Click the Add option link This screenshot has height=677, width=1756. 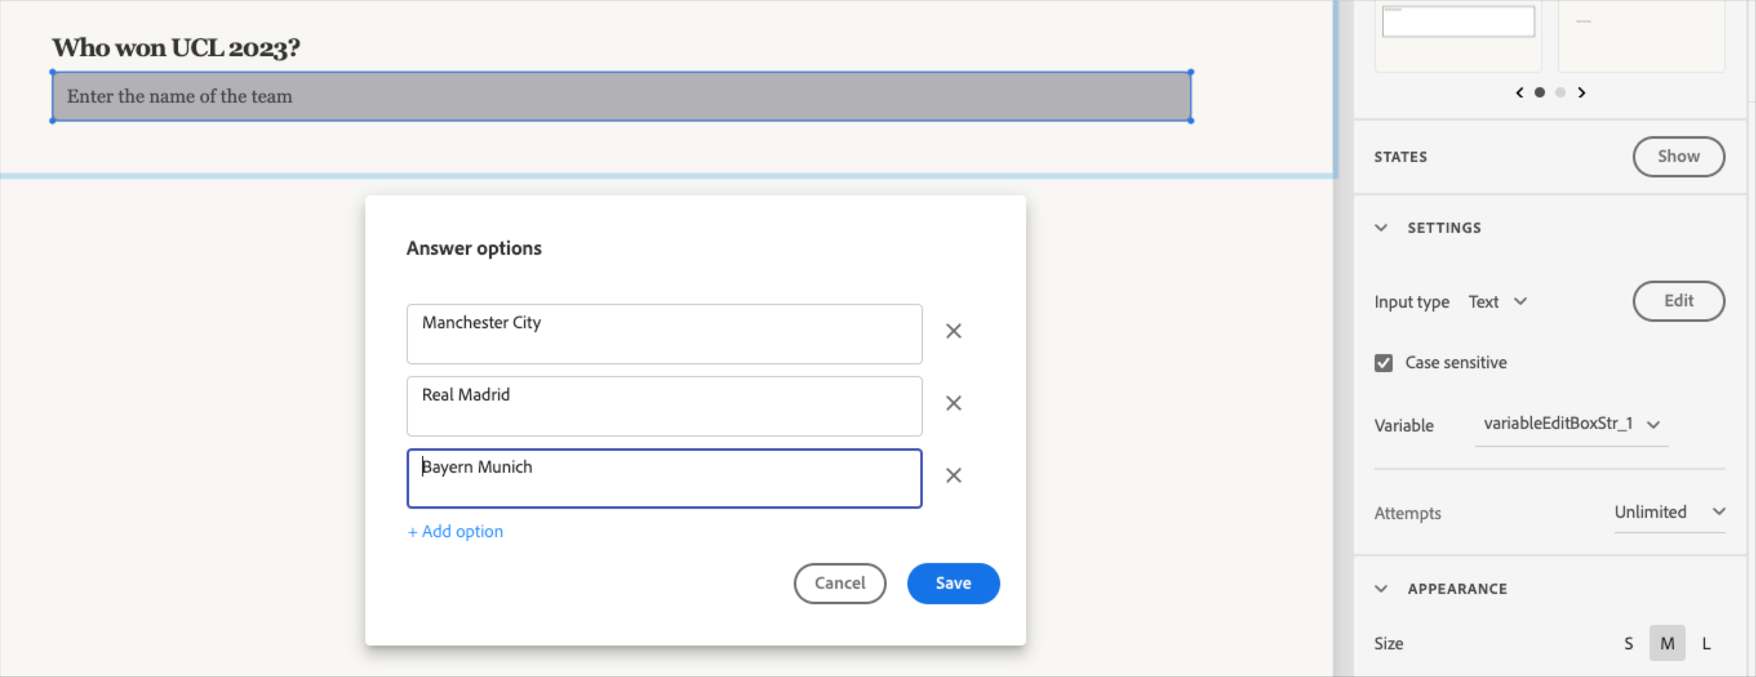click(455, 531)
